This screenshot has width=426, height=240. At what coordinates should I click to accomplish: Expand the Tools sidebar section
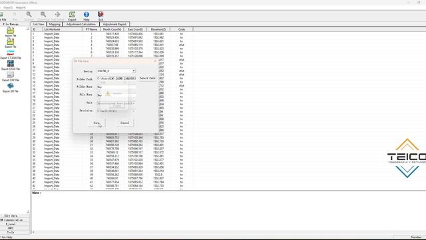[x=11, y=233]
